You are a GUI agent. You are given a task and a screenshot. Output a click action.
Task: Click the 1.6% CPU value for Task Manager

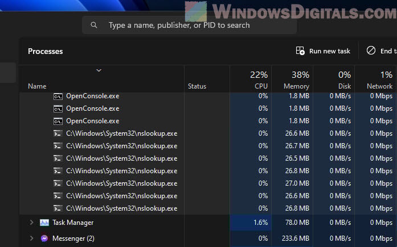coord(260,223)
